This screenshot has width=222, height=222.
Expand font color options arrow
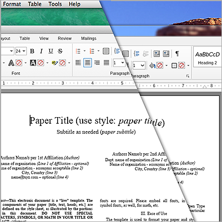pos(26,63)
